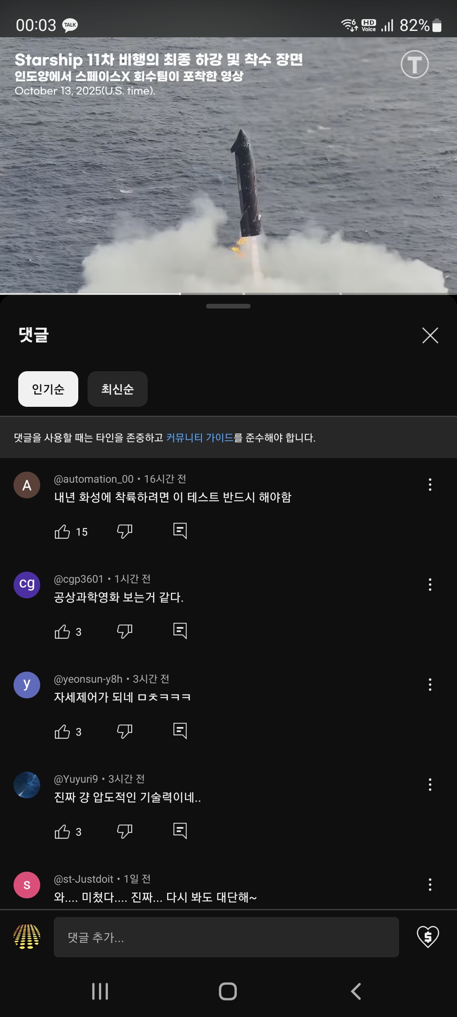Screen dimensions: 457x1017
Task: Open options menu for @automation_00 comment
Action: pyautogui.click(x=430, y=485)
